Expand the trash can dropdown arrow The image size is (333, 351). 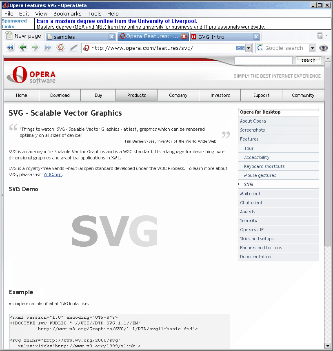326,36
